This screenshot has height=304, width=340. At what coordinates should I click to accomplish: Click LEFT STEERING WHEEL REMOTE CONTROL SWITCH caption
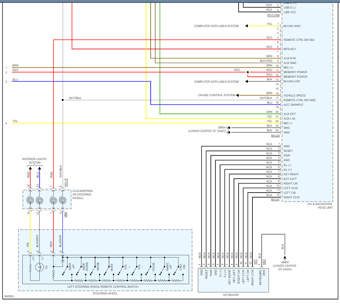(x=103, y=287)
